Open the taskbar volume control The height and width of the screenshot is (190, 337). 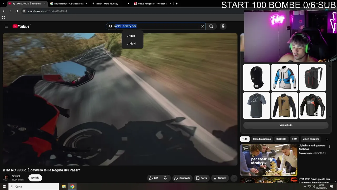314,187
